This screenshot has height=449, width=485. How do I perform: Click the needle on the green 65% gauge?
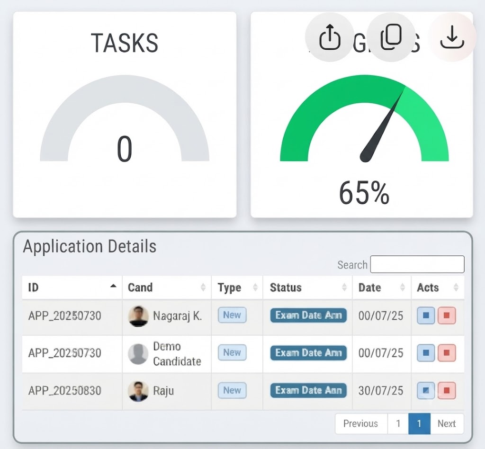coord(383,125)
